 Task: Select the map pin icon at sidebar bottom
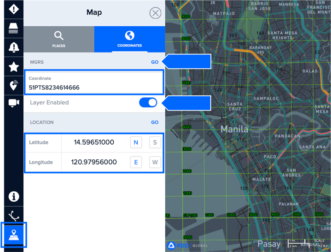pos(14,235)
